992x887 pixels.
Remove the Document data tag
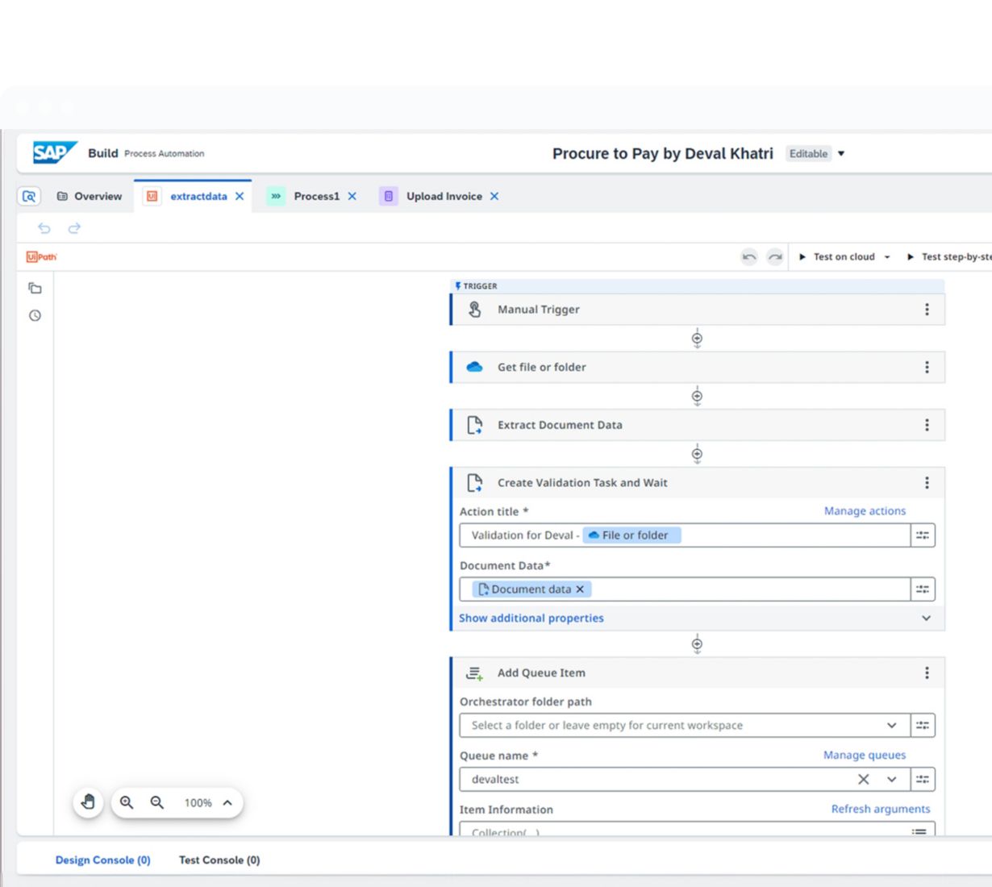(580, 589)
